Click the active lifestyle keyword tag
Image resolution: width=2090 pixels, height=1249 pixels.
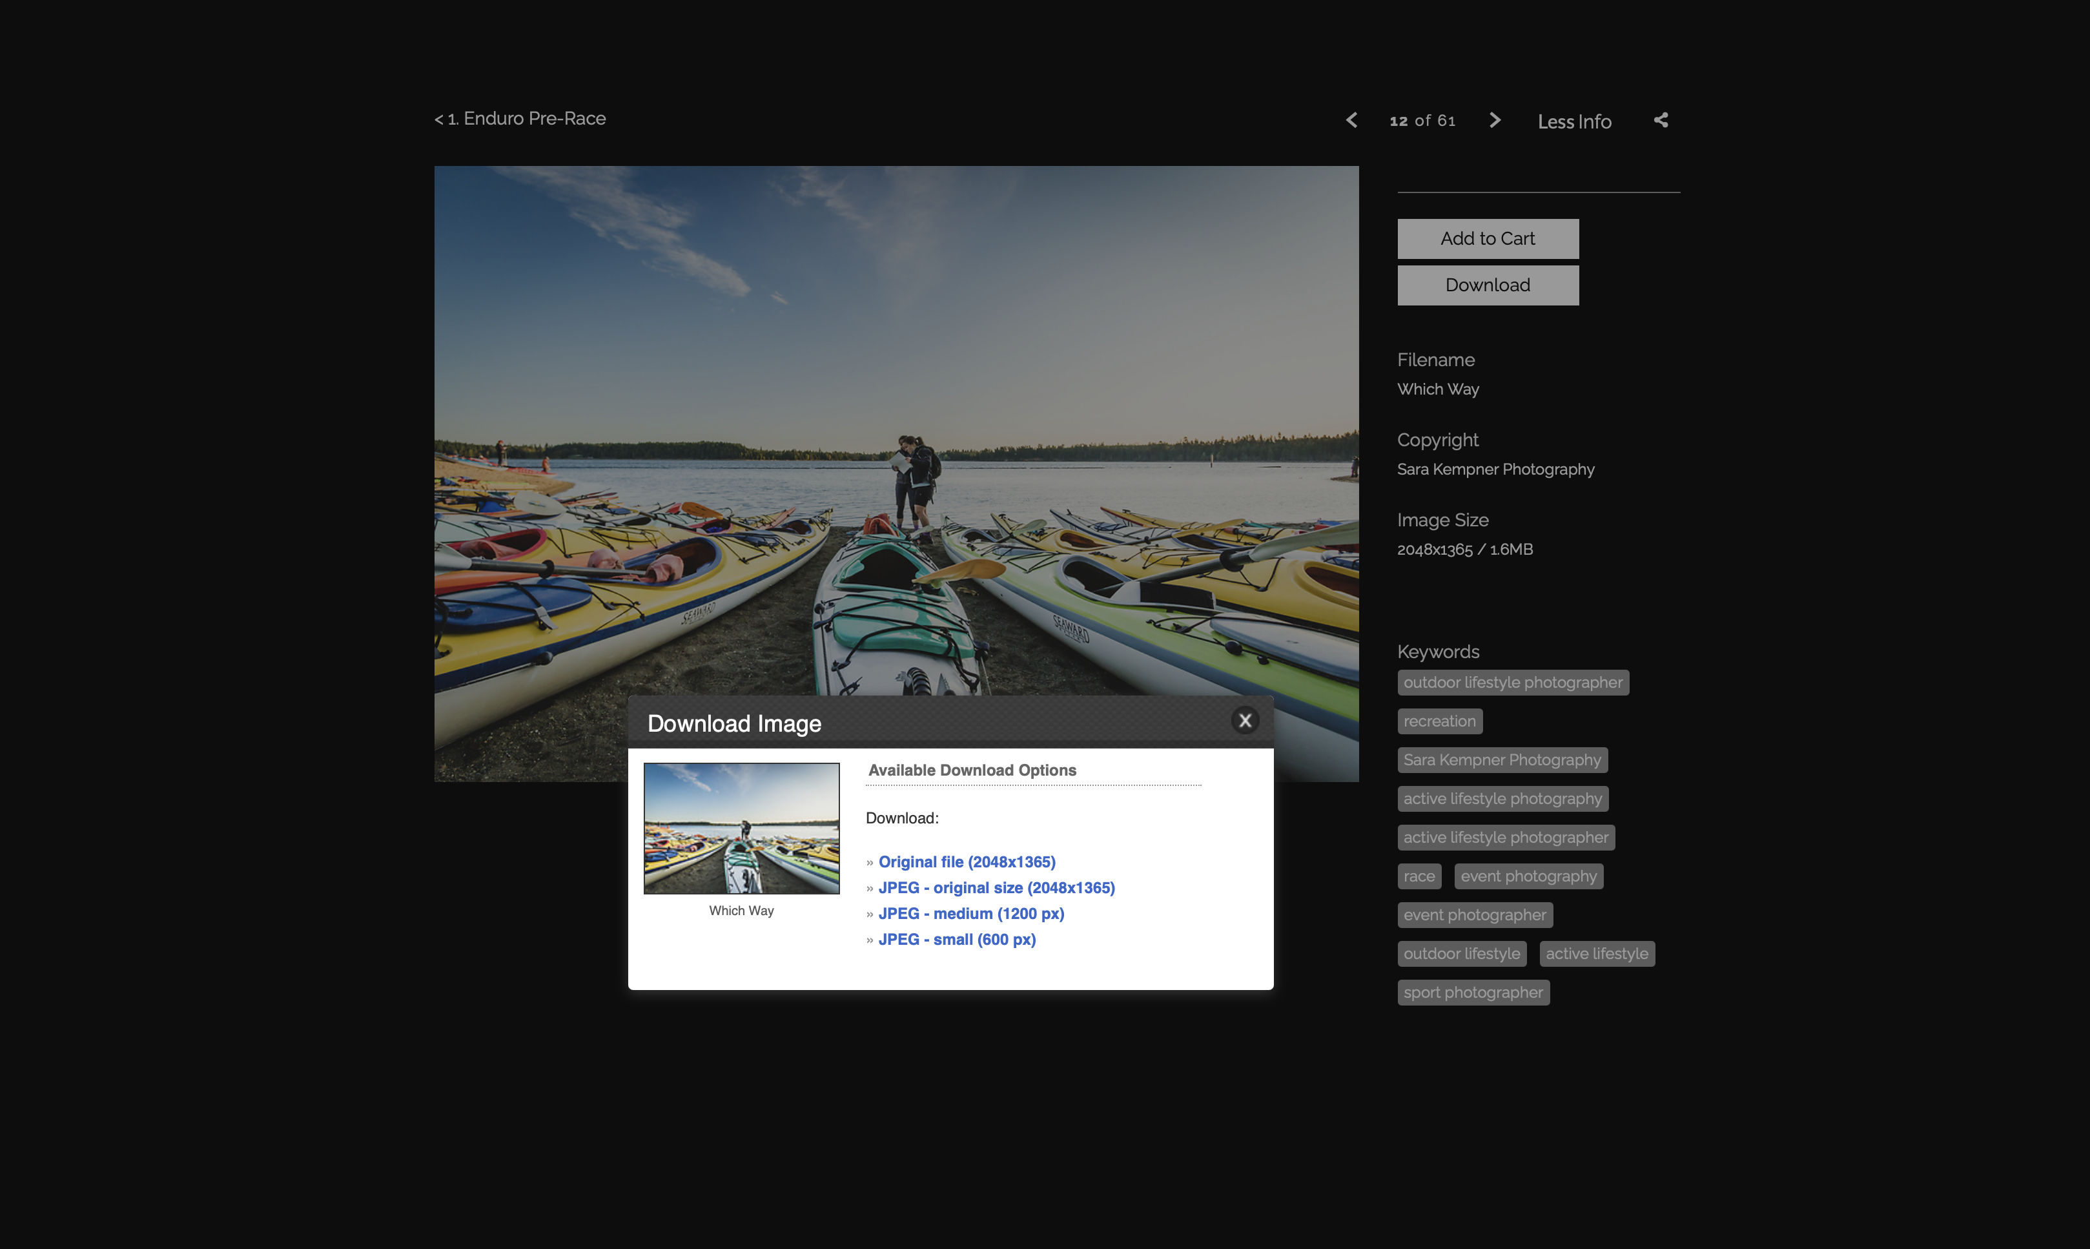pyautogui.click(x=1596, y=954)
